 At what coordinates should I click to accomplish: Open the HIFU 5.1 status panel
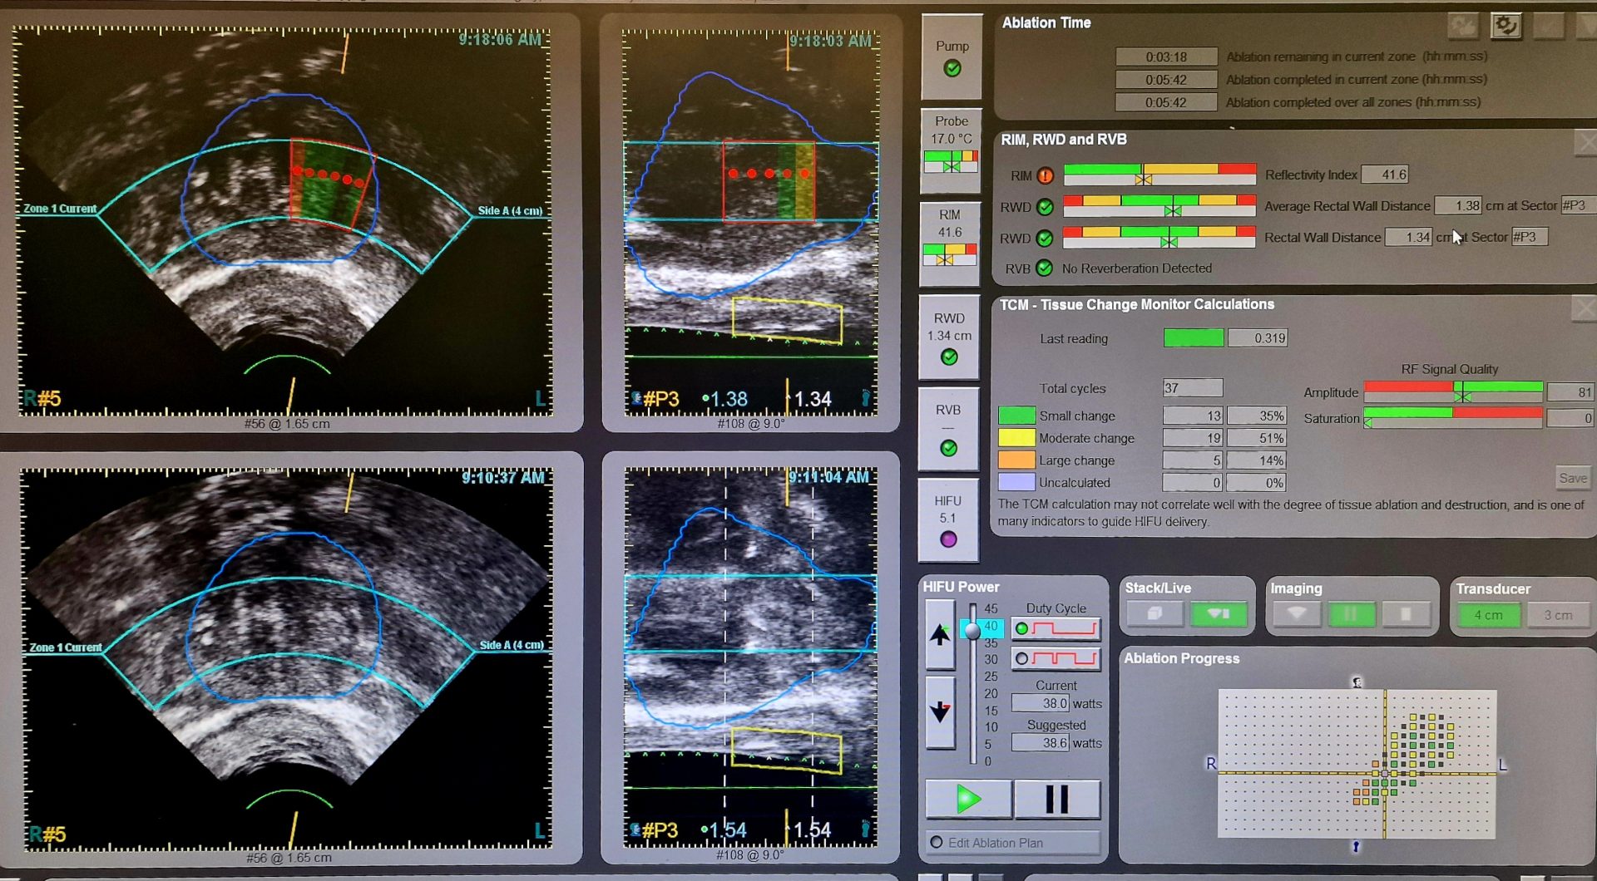[948, 519]
